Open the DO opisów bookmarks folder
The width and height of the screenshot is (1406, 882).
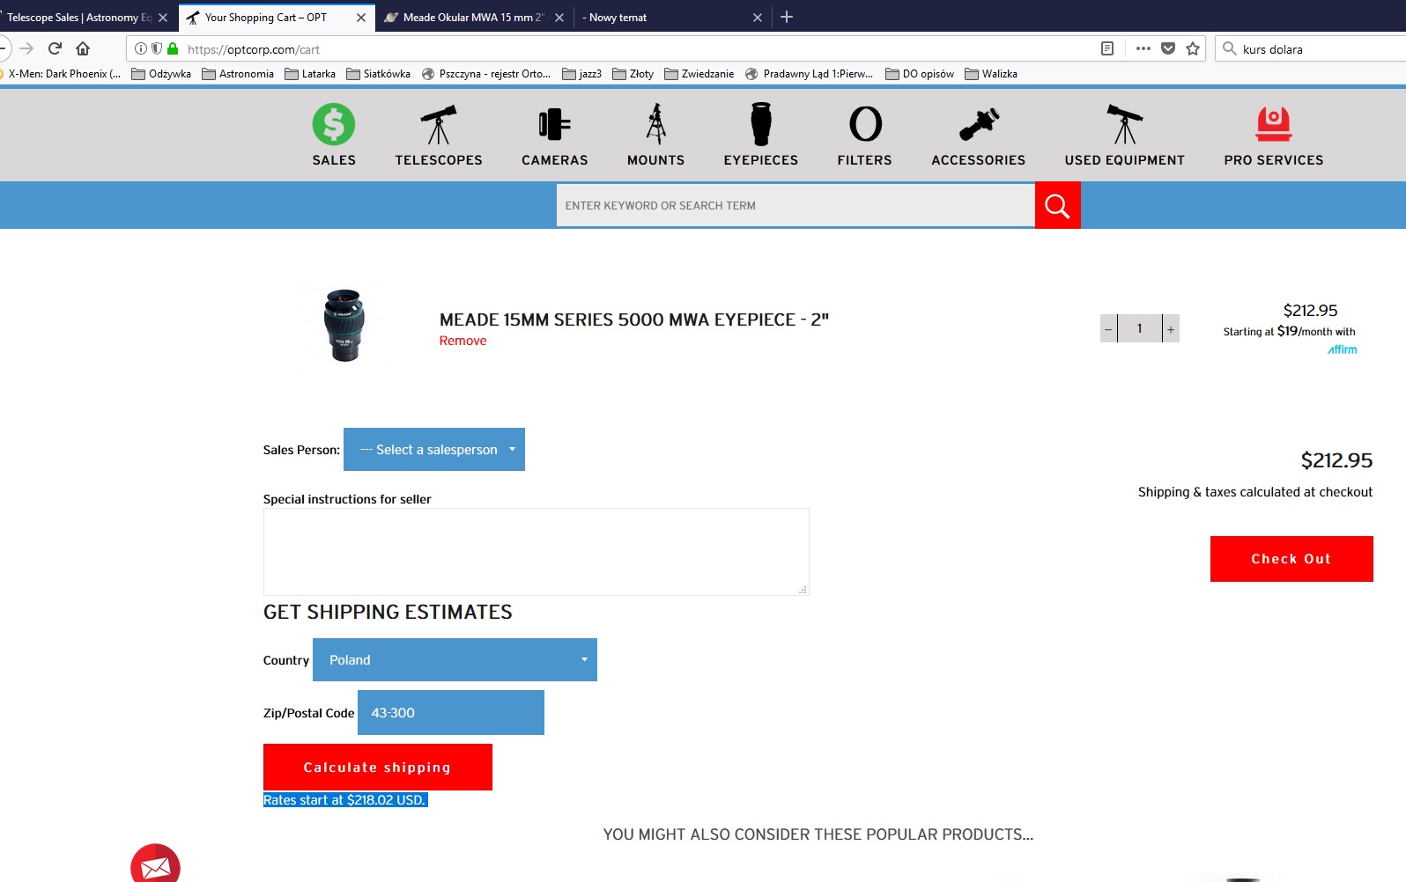click(x=920, y=74)
